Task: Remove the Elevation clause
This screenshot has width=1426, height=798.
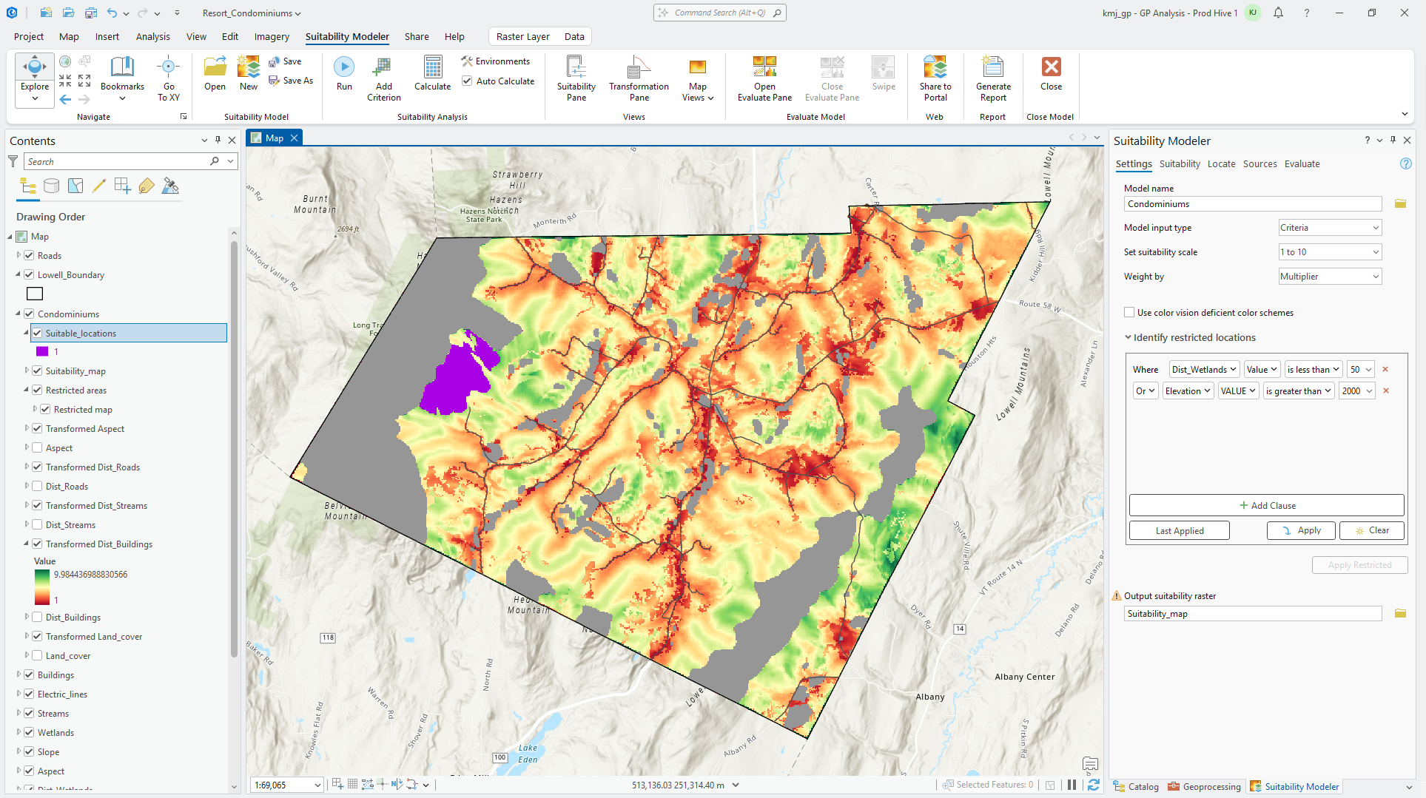Action: click(x=1386, y=391)
